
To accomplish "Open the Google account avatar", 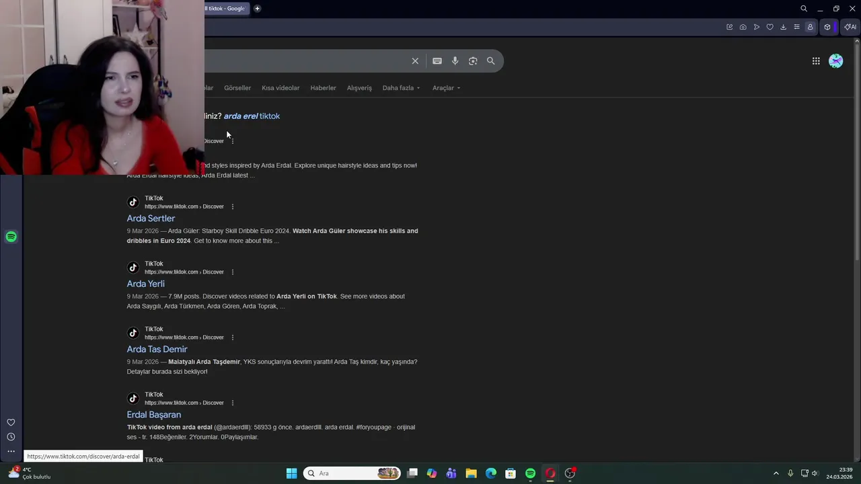I will (x=836, y=61).
